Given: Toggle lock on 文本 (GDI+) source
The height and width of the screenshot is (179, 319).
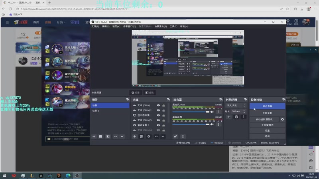Looking at the screenshot, I should (163, 105).
